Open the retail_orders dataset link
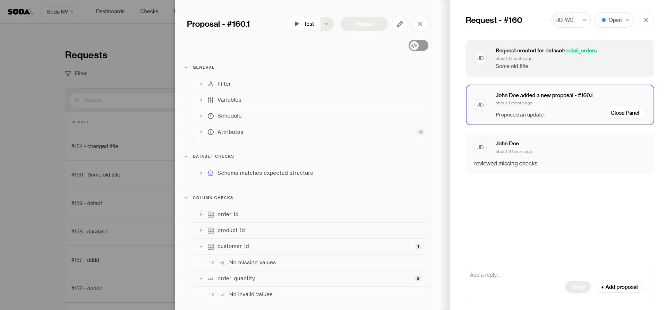Viewport: 666px width, 310px height. (581, 51)
